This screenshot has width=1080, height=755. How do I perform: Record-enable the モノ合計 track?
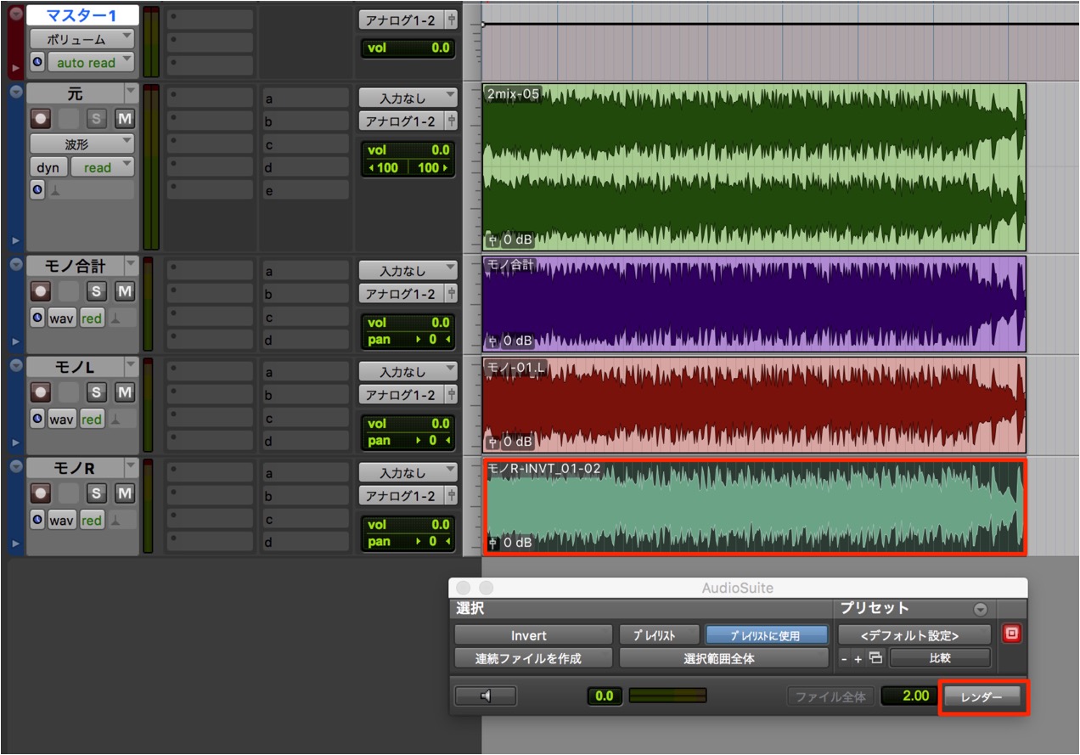(40, 291)
